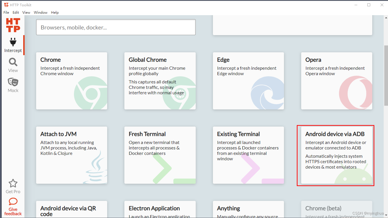Click 'Attach to any local running JVM process' text
388x218 pixels.
69,148
